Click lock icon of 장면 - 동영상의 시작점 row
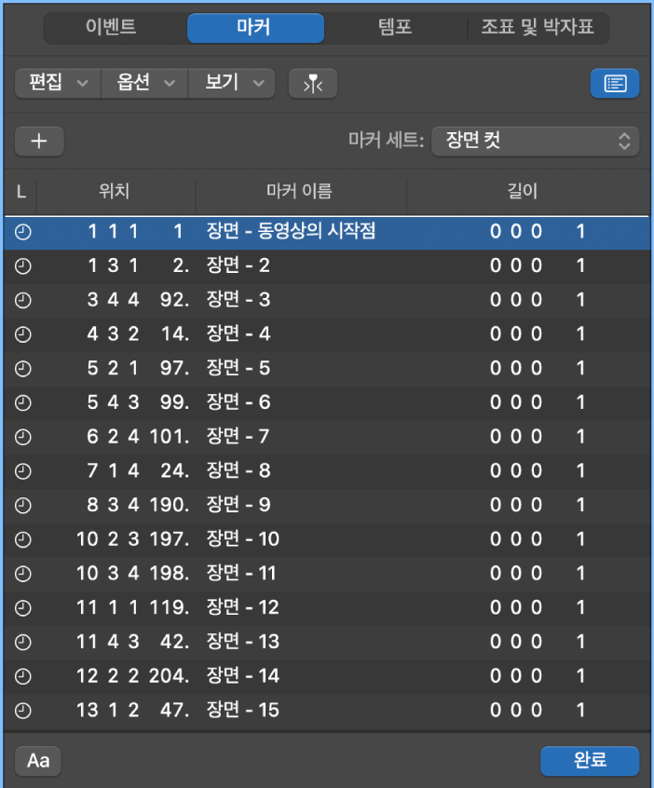 (23, 231)
